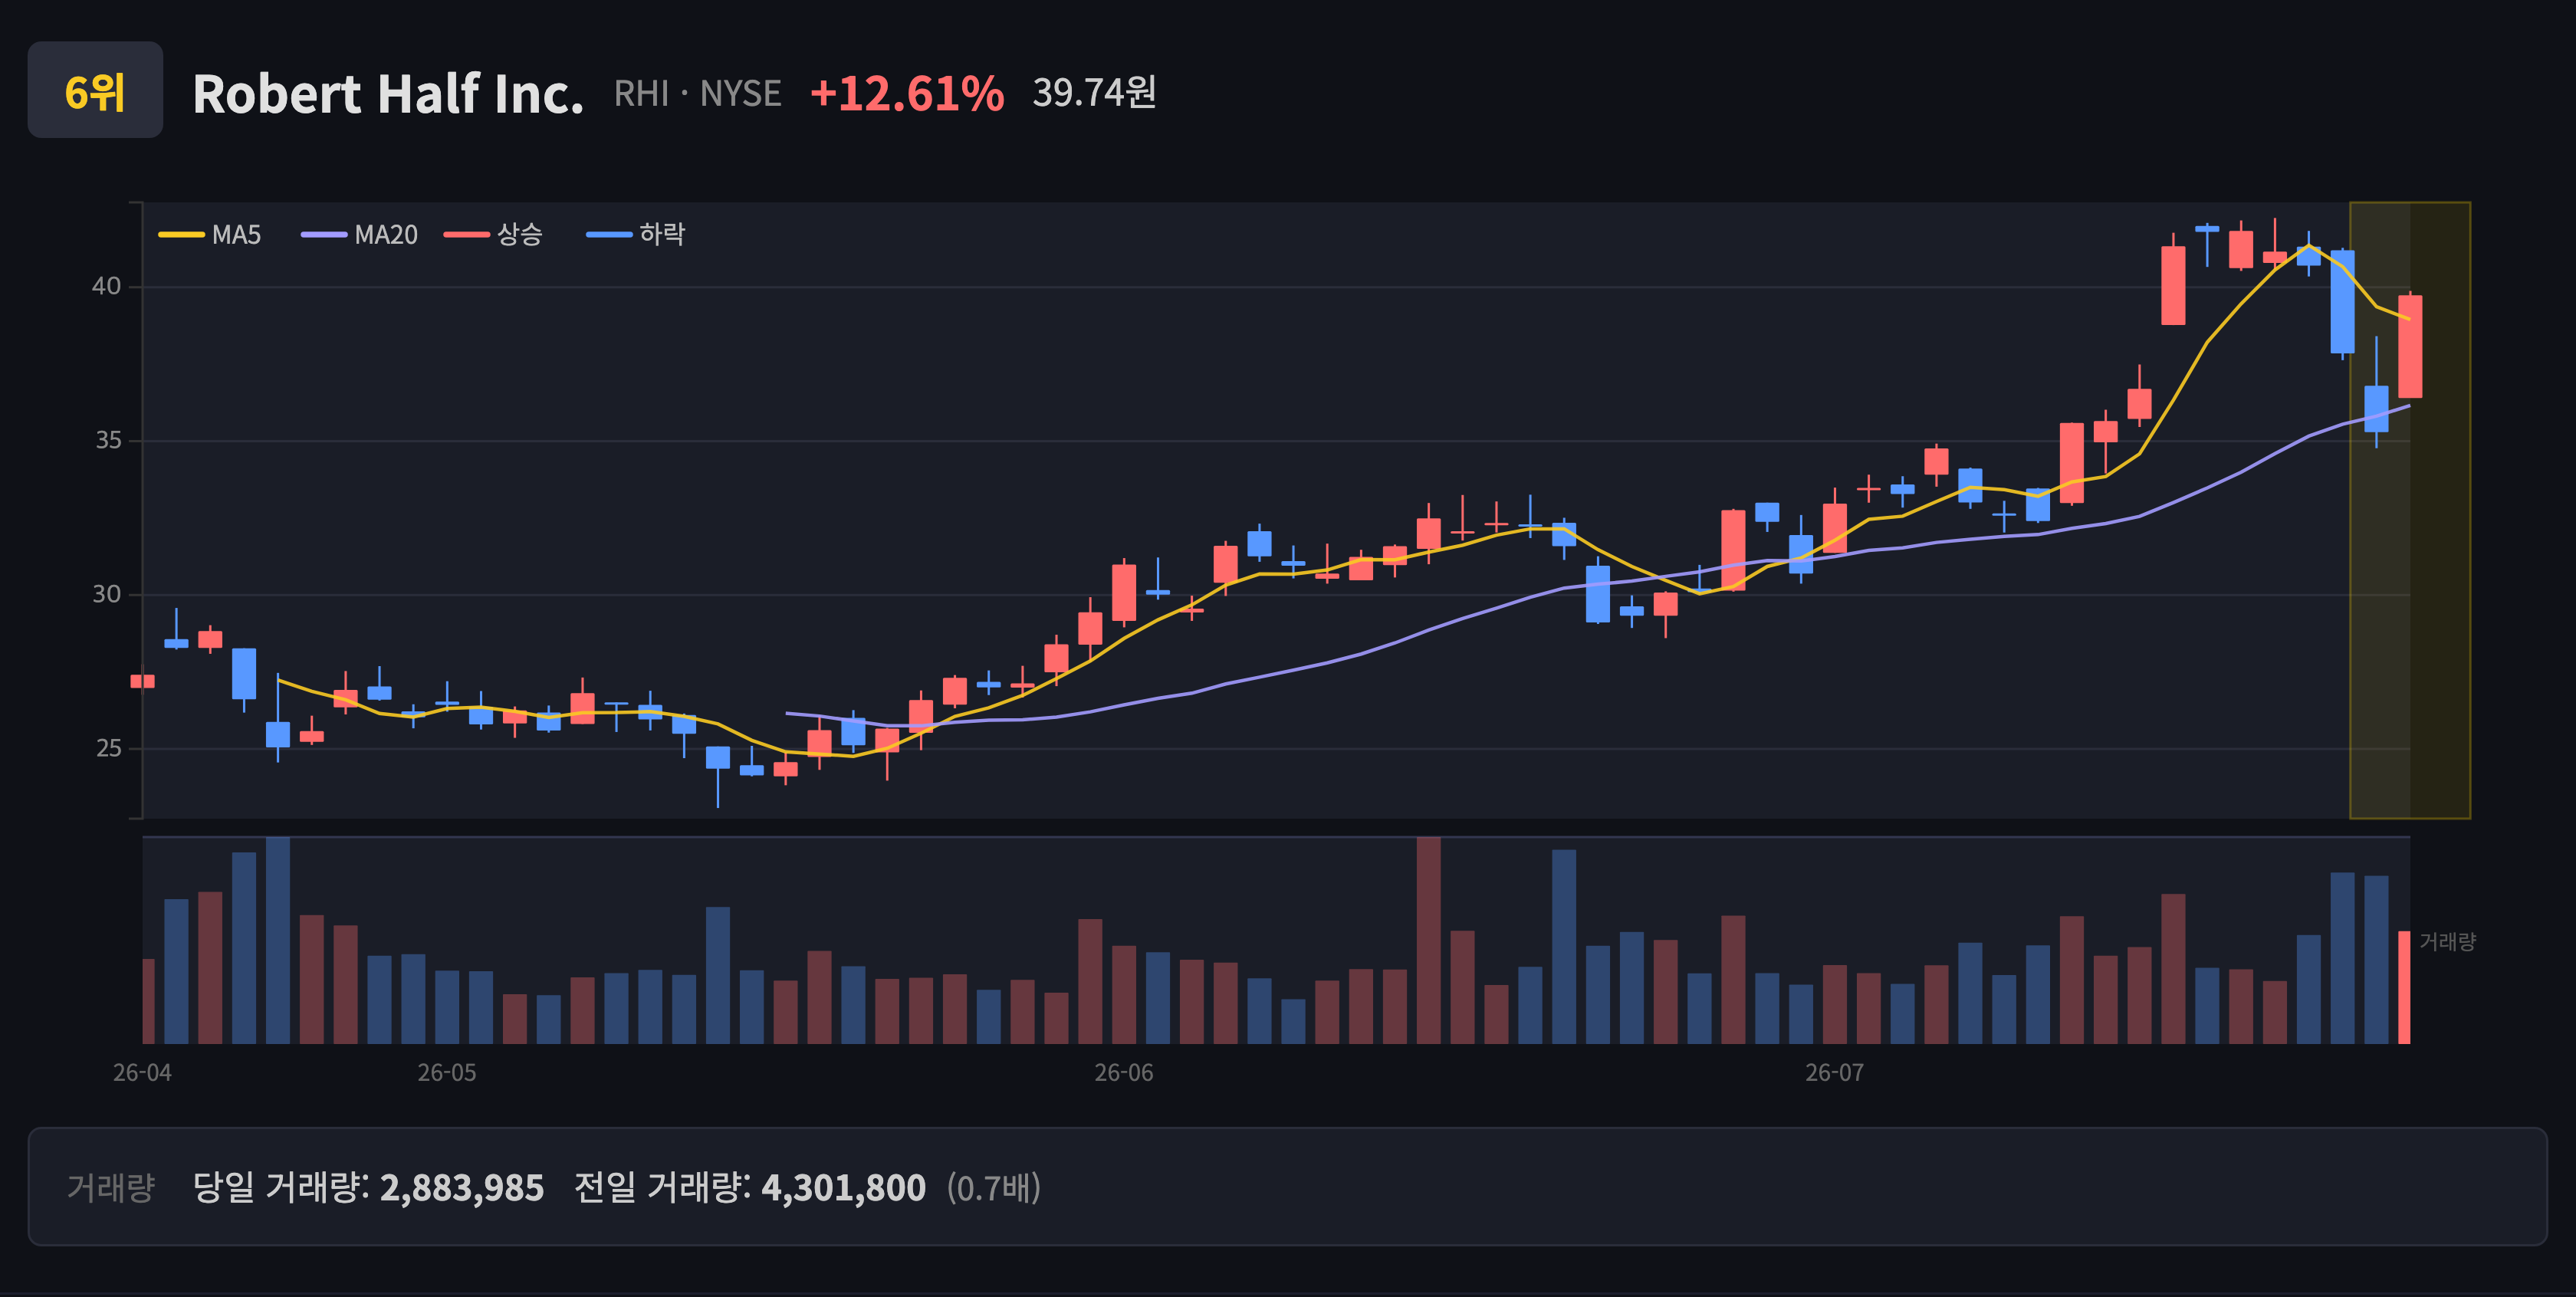
Task: Click the 거래량 label beside the volume bars
Action: (x=2447, y=942)
